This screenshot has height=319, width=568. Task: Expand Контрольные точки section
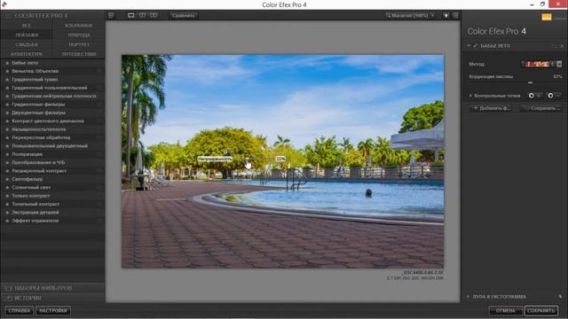[x=470, y=96]
